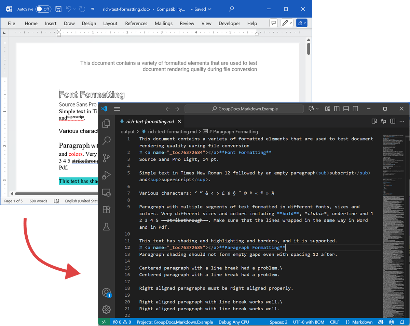Open the Source Control view

106,158
